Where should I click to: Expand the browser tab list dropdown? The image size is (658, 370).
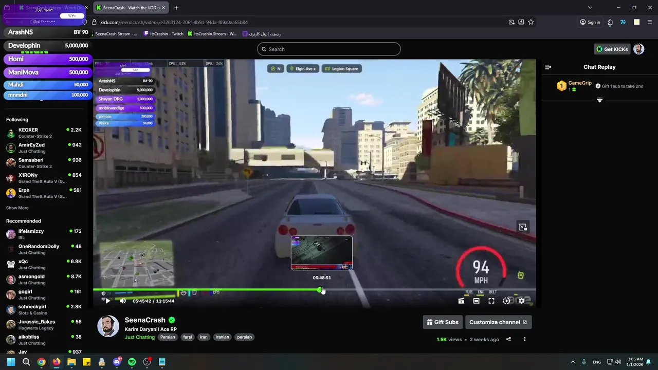(590, 8)
